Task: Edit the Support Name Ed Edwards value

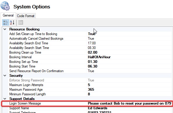Action: coord(97,108)
